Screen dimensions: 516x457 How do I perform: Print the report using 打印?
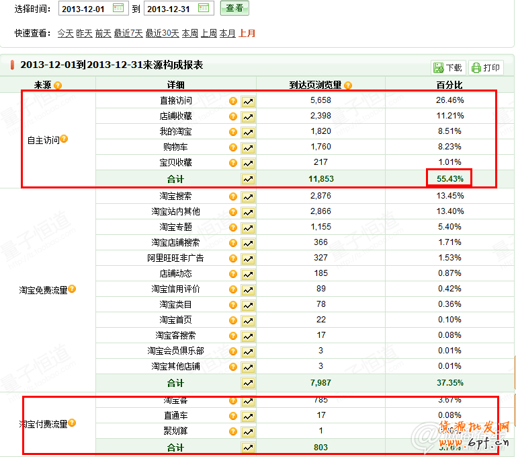pyautogui.click(x=486, y=67)
